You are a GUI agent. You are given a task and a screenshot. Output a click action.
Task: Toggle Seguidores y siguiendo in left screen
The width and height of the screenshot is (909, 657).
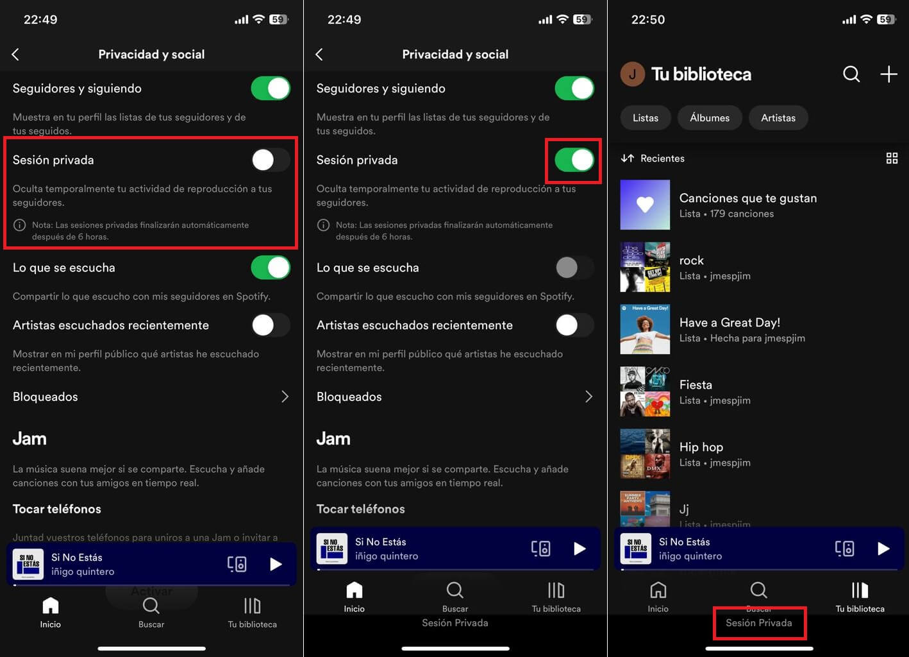coord(271,89)
